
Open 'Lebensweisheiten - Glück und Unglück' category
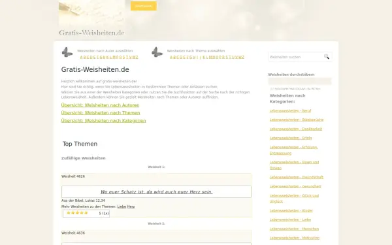[x=294, y=199]
